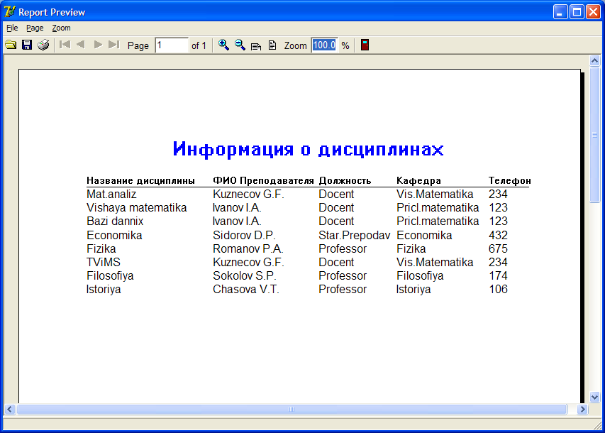
Task: Click vertical scrollbar down arrow
Action: pyautogui.click(x=594, y=397)
